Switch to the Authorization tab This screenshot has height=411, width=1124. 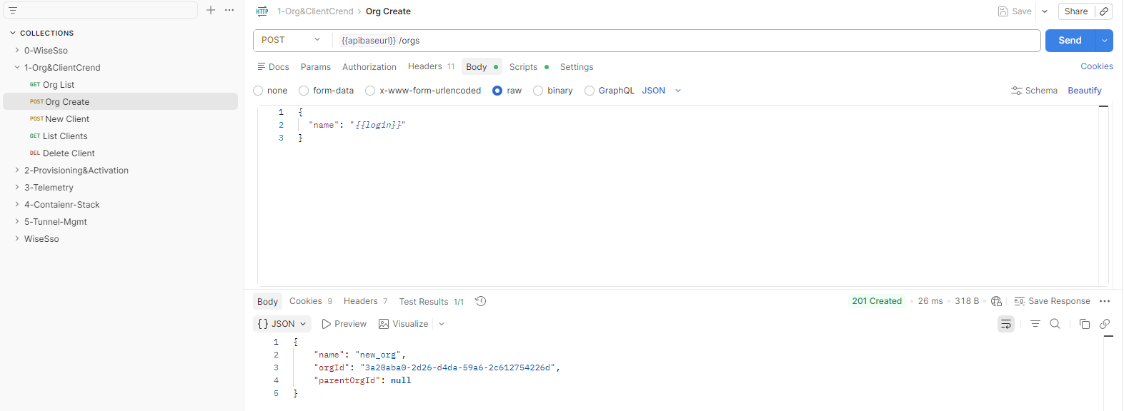[x=369, y=67]
